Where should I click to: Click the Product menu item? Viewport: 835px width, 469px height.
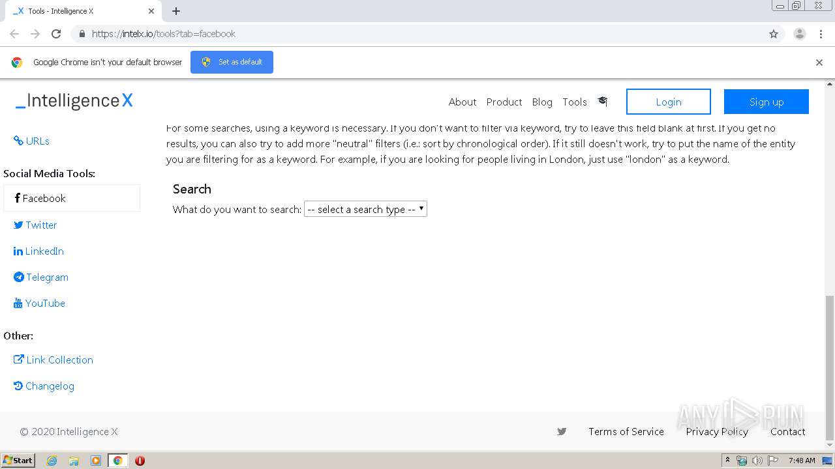pyautogui.click(x=504, y=102)
